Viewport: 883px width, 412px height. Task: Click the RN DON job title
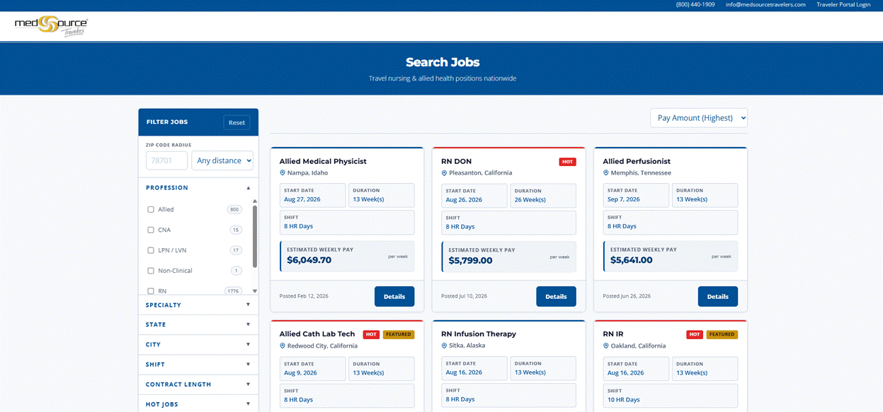point(456,162)
